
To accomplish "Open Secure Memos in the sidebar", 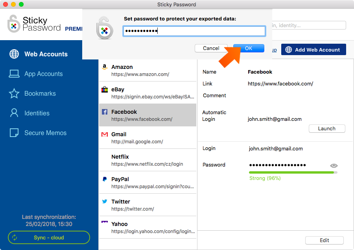I will coord(38,133).
